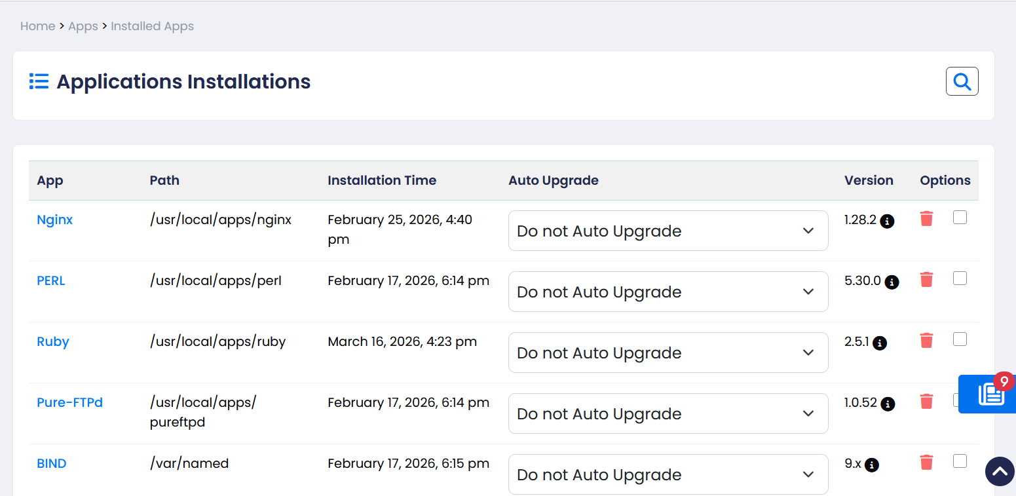This screenshot has height=496, width=1016.
Task: Open Pure-FTPd Auto Upgrade selector
Action: point(668,413)
